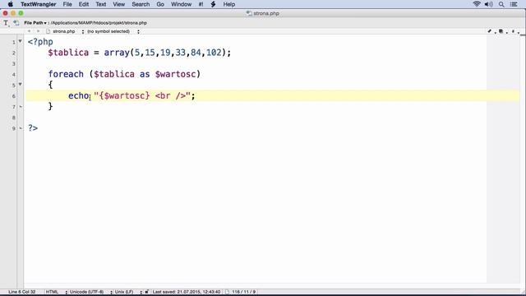Image resolution: width=526 pixels, height=296 pixels.
Task: Click the foreach keyword
Action: [x=66, y=74]
